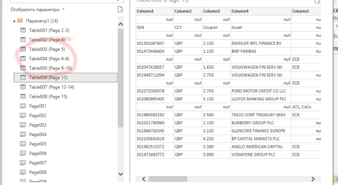338x185 pixels.
Task: Click the LLOYDS BANKING GROUP PLC cell
Action: 261,99
